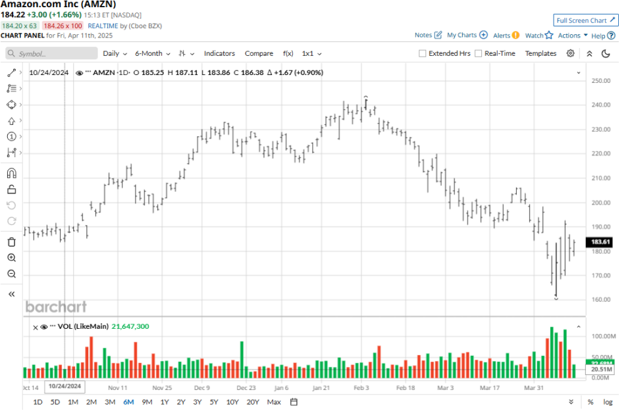632x417 pixels.
Task: Expand the 6-Month period dropdown
Action: 152,53
